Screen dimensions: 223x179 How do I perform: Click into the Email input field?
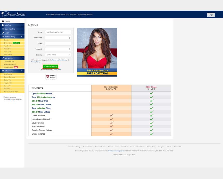58,43
